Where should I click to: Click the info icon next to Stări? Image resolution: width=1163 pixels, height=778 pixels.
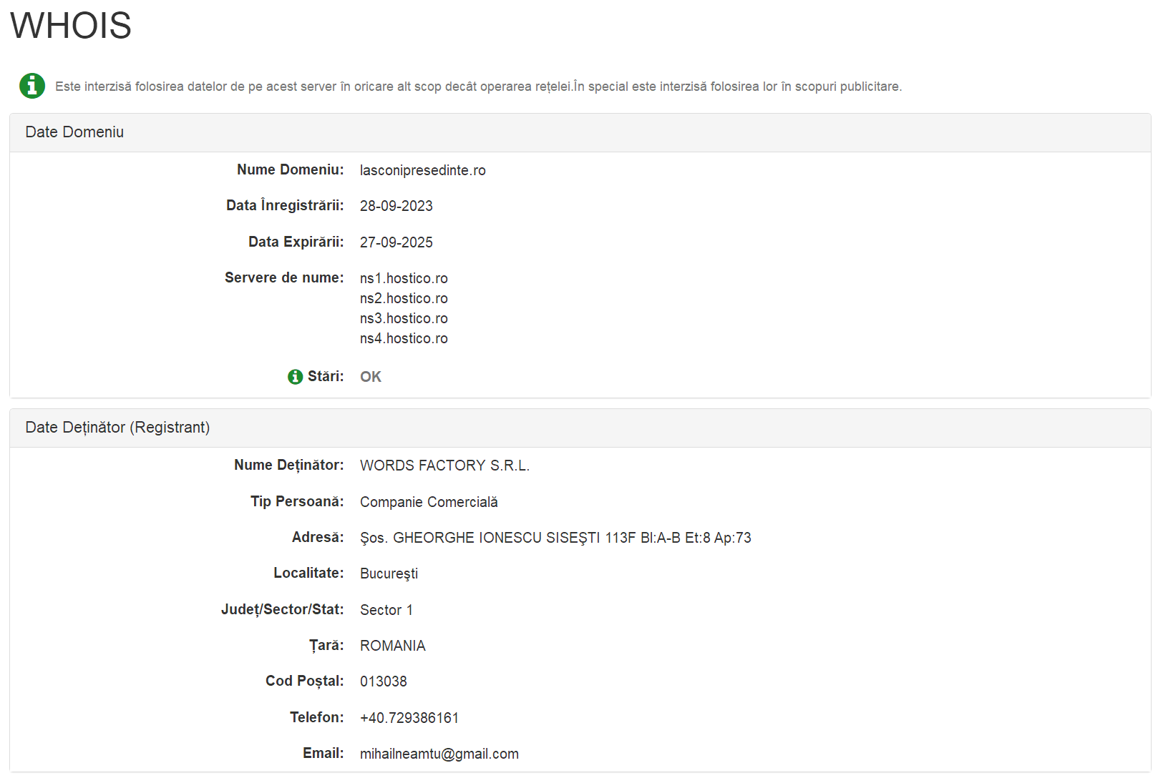pyautogui.click(x=295, y=377)
